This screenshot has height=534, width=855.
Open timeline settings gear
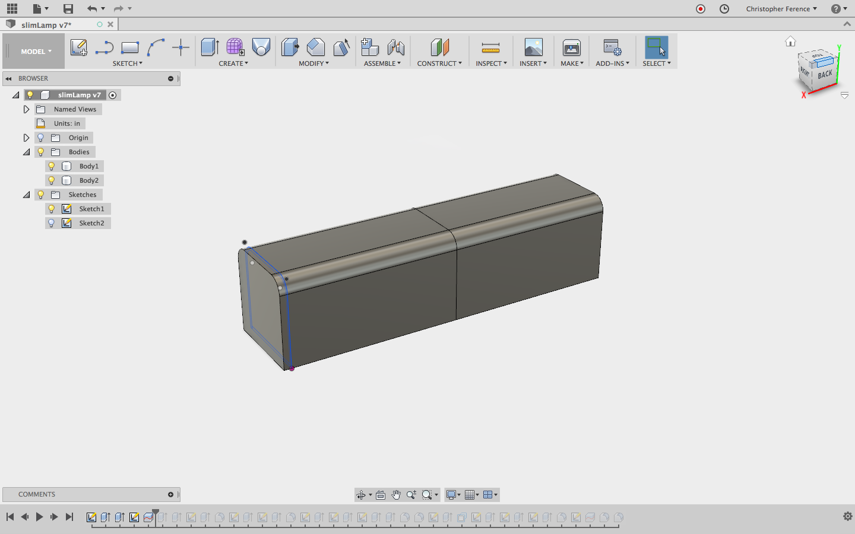pyautogui.click(x=848, y=516)
